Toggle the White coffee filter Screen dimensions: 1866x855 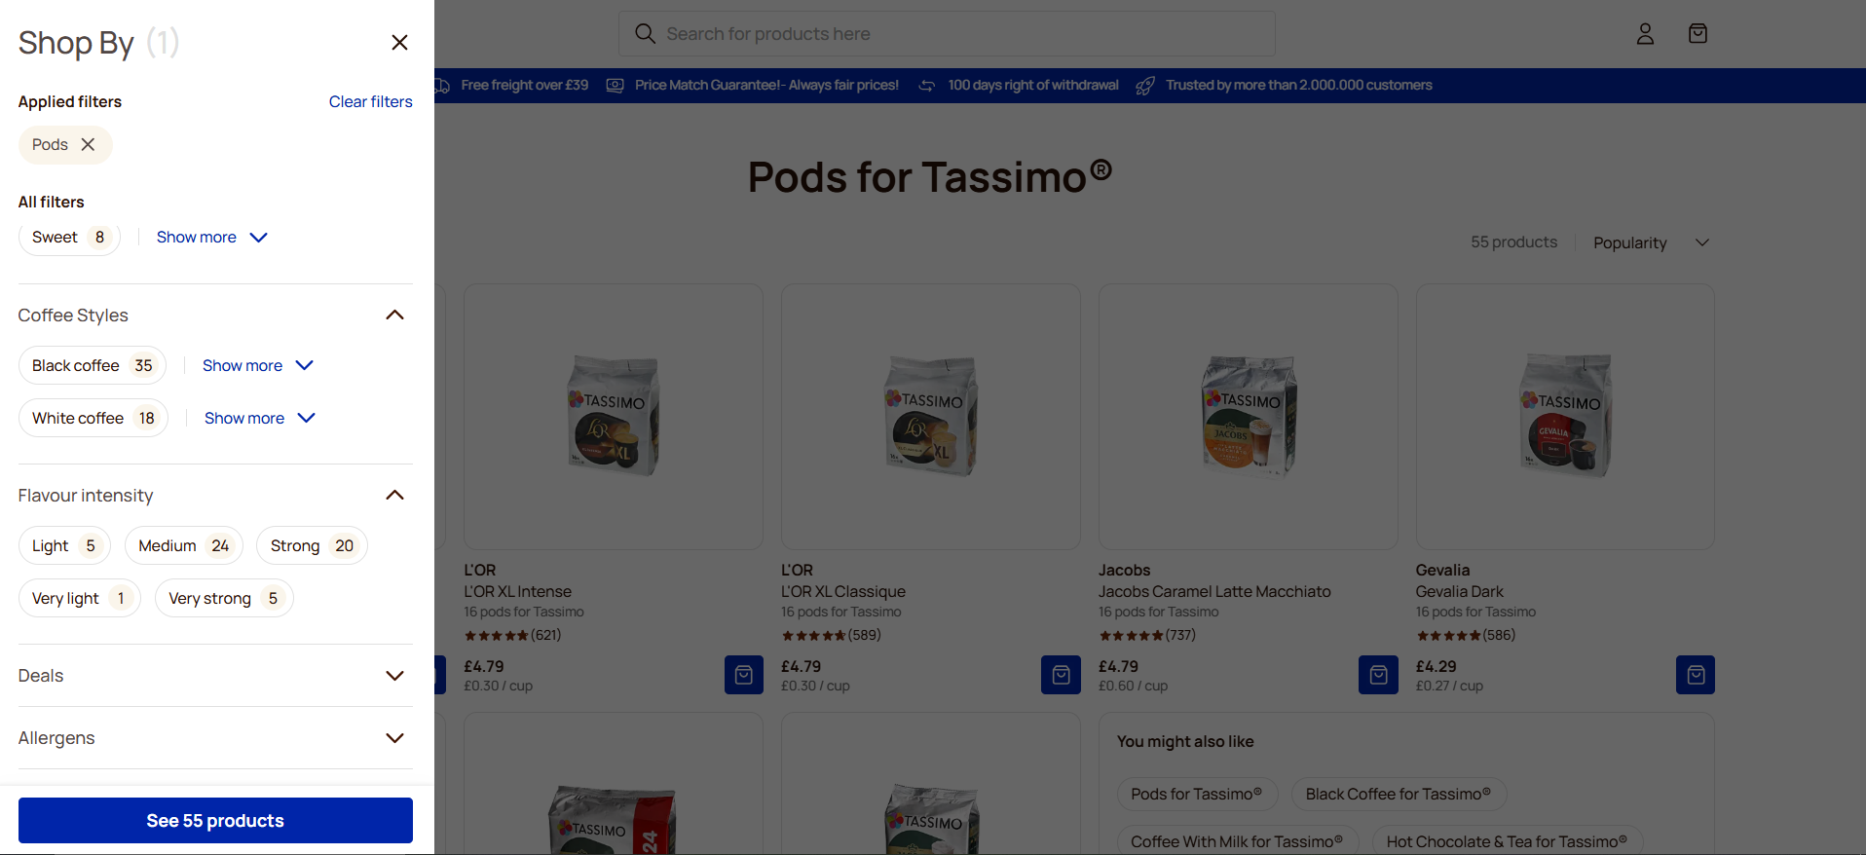[x=93, y=419]
